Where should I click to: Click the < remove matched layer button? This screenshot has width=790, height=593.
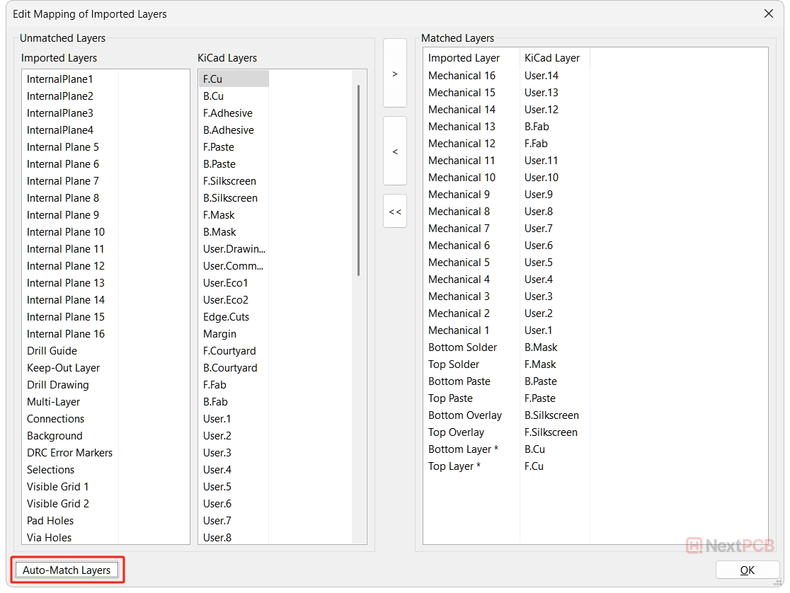[x=394, y=151]
